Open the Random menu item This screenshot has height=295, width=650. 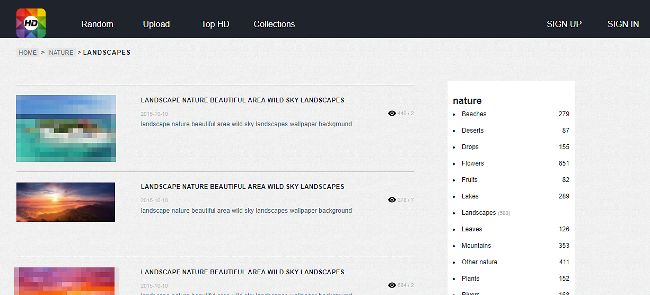click(x=97, y=24)
